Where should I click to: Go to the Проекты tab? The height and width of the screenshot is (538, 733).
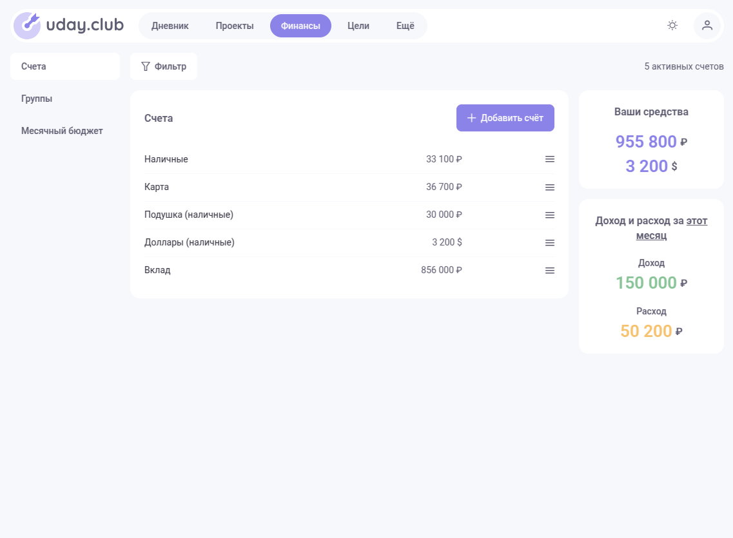tap(235, 26)
